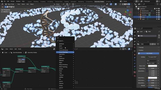
Task: Select the DNA material slot in the list
Action: pyautogui.click(x=147, y=36)
